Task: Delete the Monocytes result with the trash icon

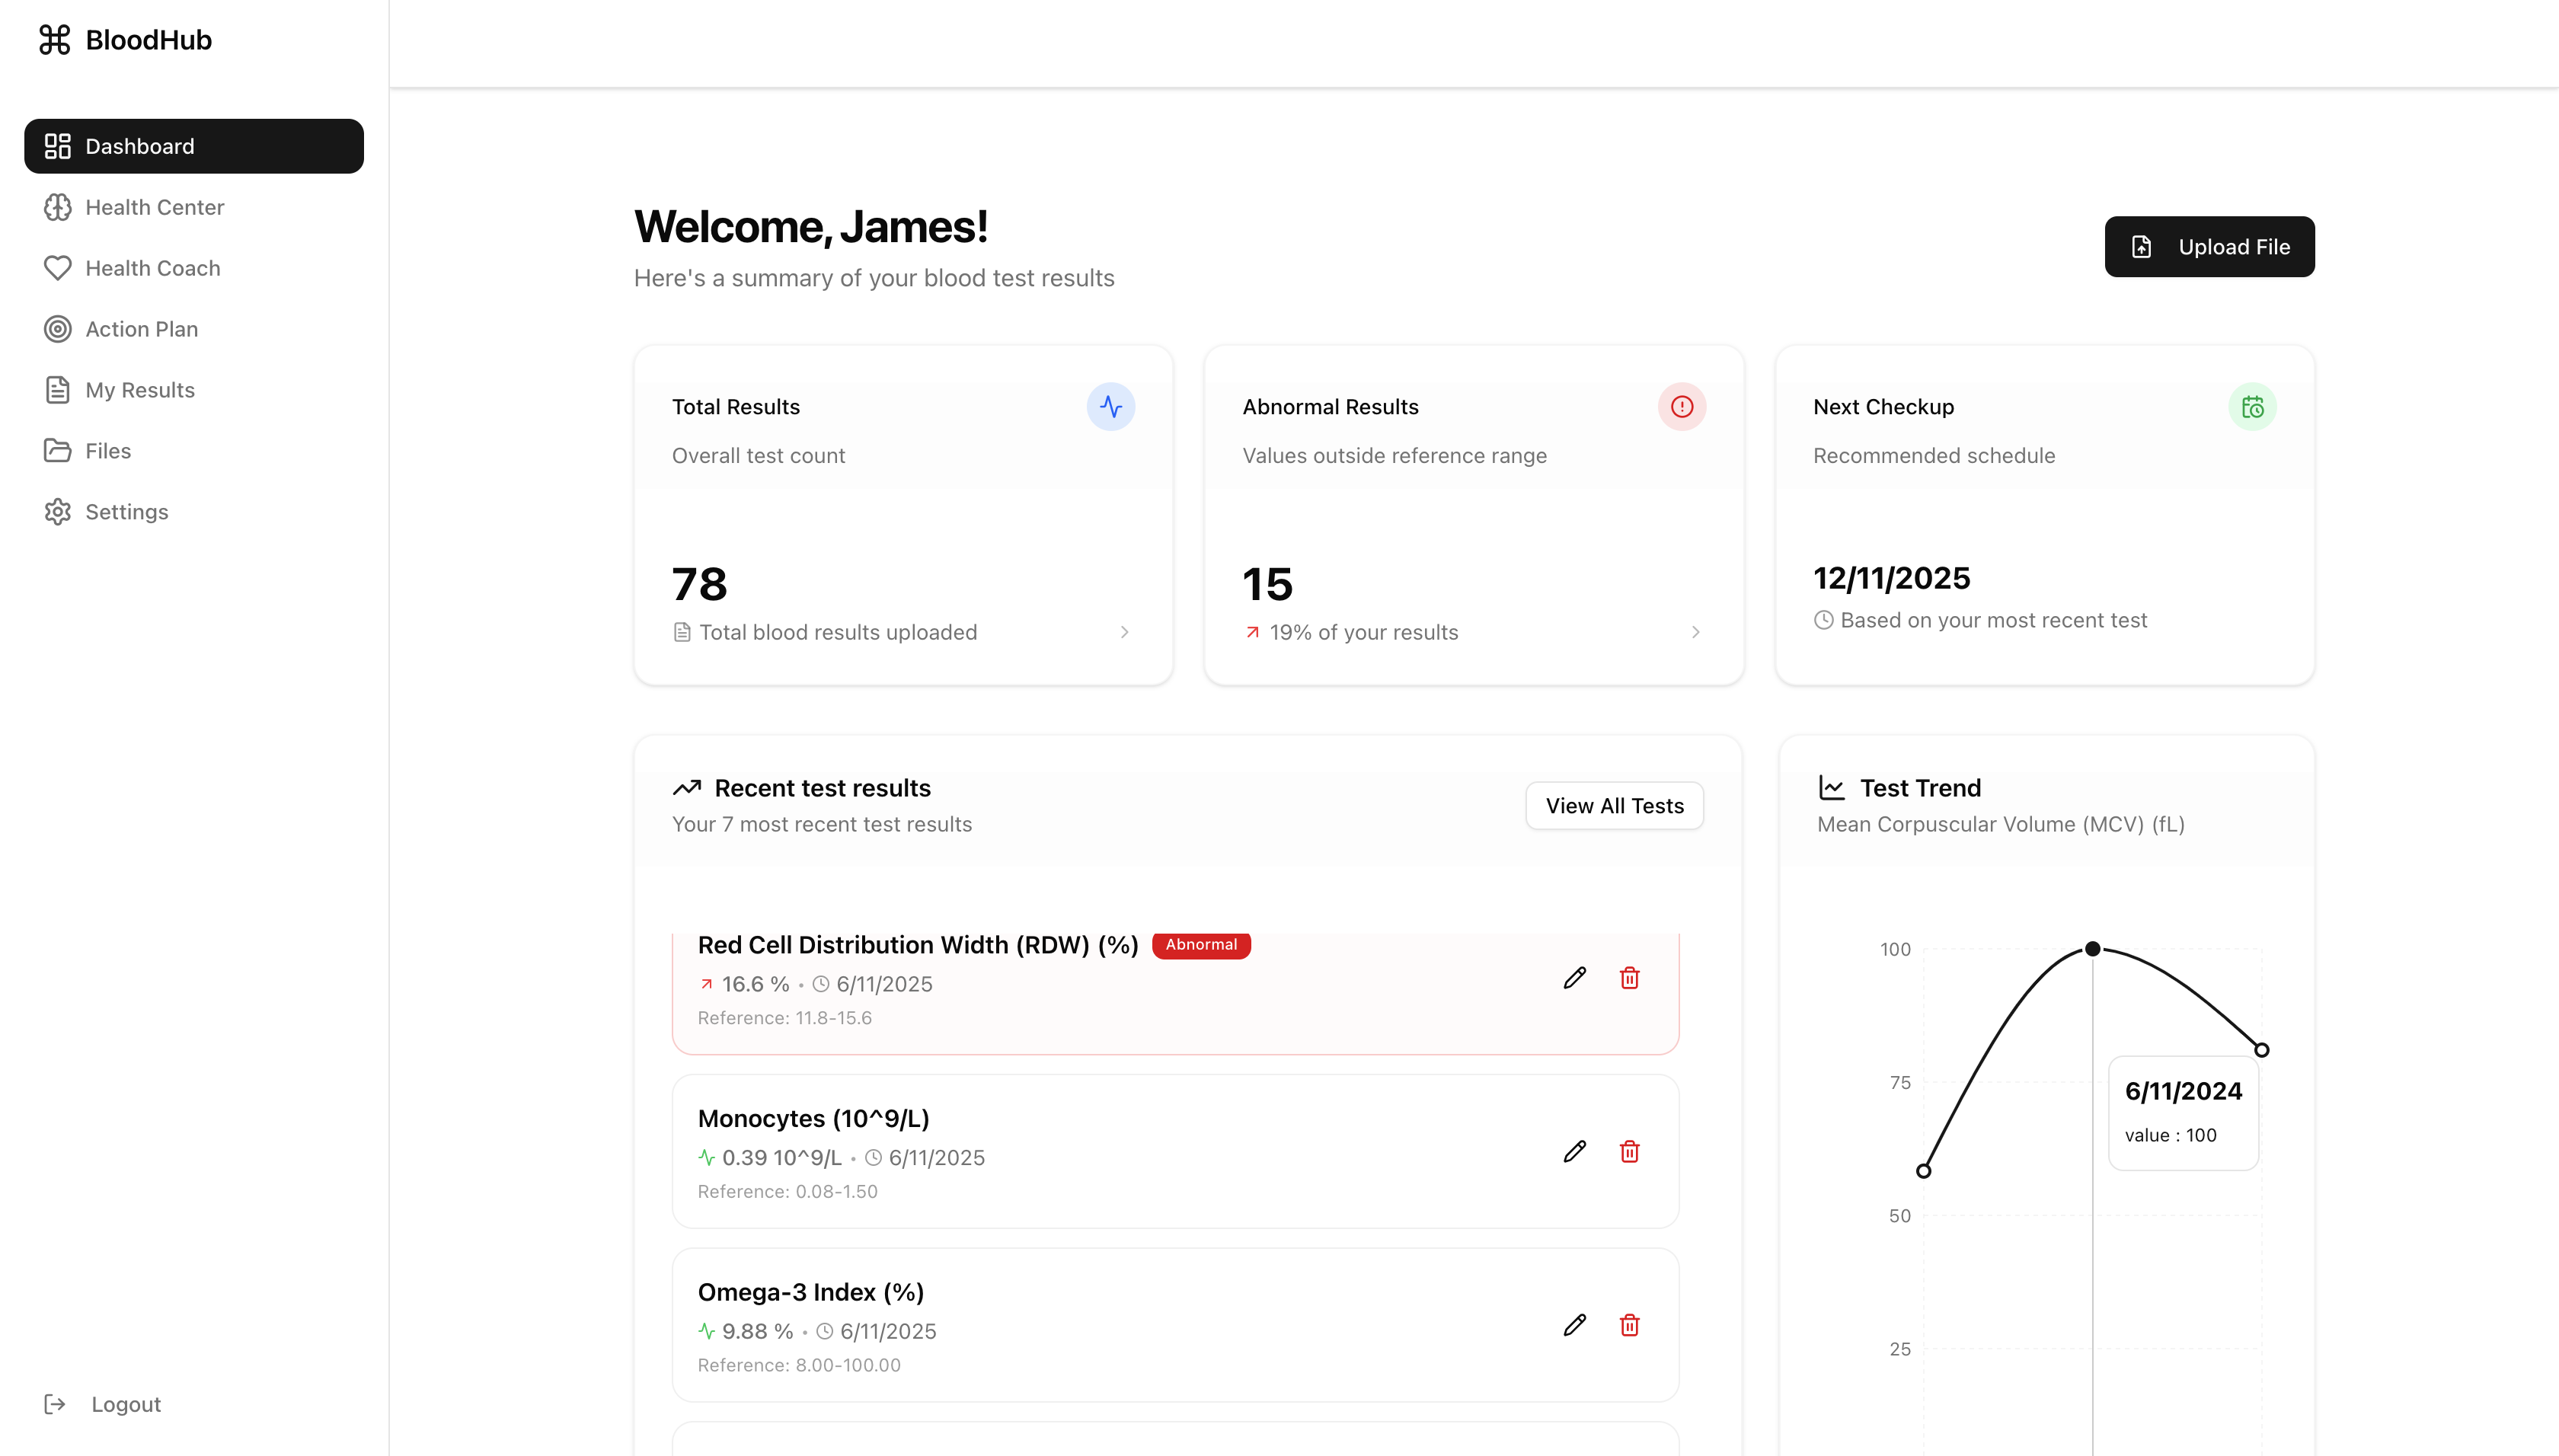Action: [x=1630, y=1152]
